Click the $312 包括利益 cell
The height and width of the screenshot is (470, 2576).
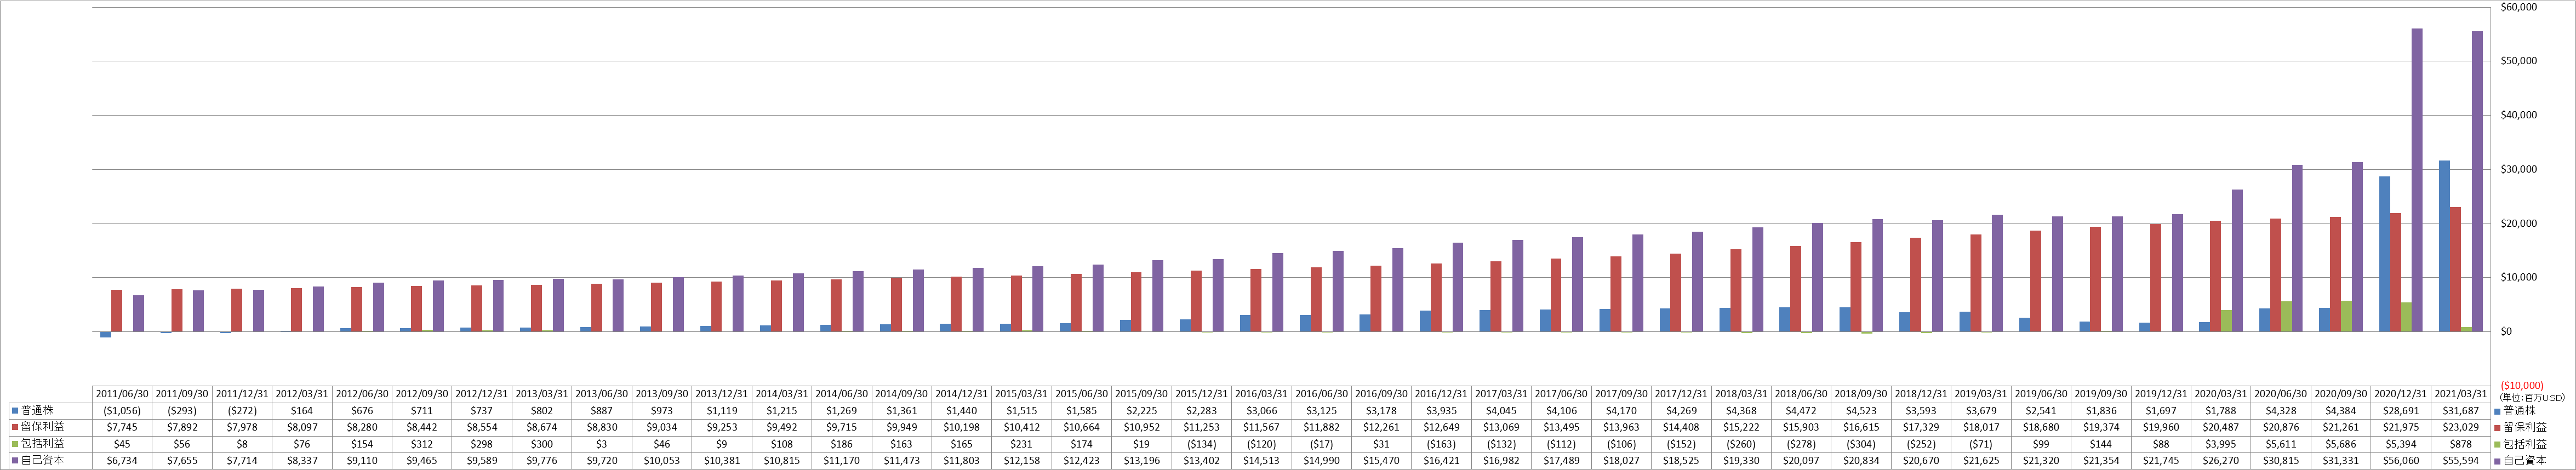click(422, 444)
